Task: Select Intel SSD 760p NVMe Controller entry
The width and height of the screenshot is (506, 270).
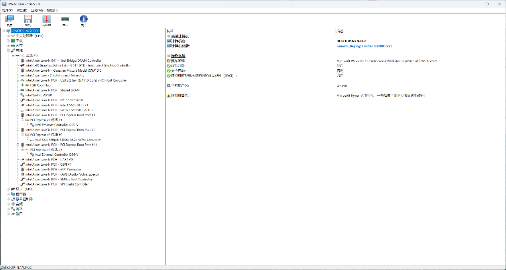Action: [x=68, y=140]
